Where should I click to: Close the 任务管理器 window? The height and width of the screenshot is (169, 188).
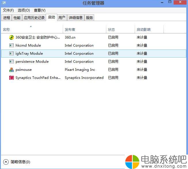(x=180, y=2)
